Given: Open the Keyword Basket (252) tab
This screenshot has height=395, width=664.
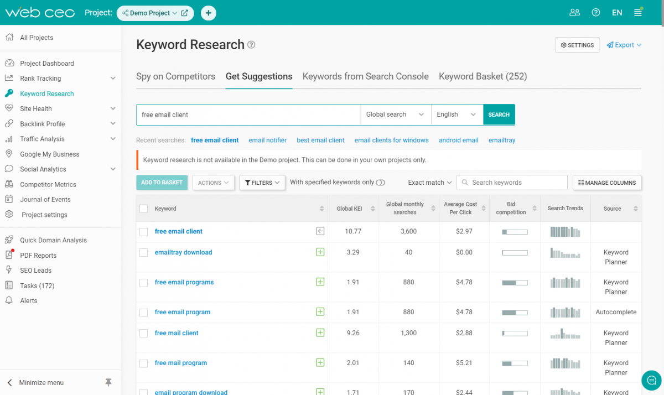Looking at the screenshot, I should click(x=483, y=76).
